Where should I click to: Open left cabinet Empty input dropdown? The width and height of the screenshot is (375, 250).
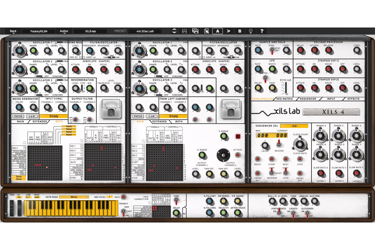pyautogui.click(x=54, y=116)
